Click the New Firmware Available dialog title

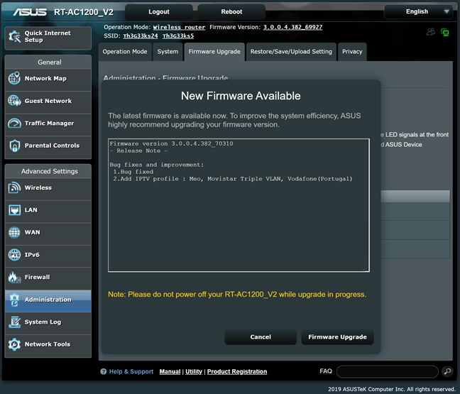click(x=241, y=96)
